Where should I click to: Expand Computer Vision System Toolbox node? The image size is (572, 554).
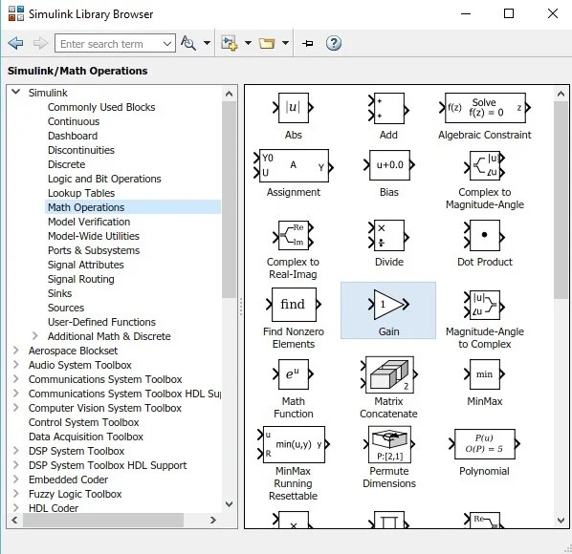point(15,408)
